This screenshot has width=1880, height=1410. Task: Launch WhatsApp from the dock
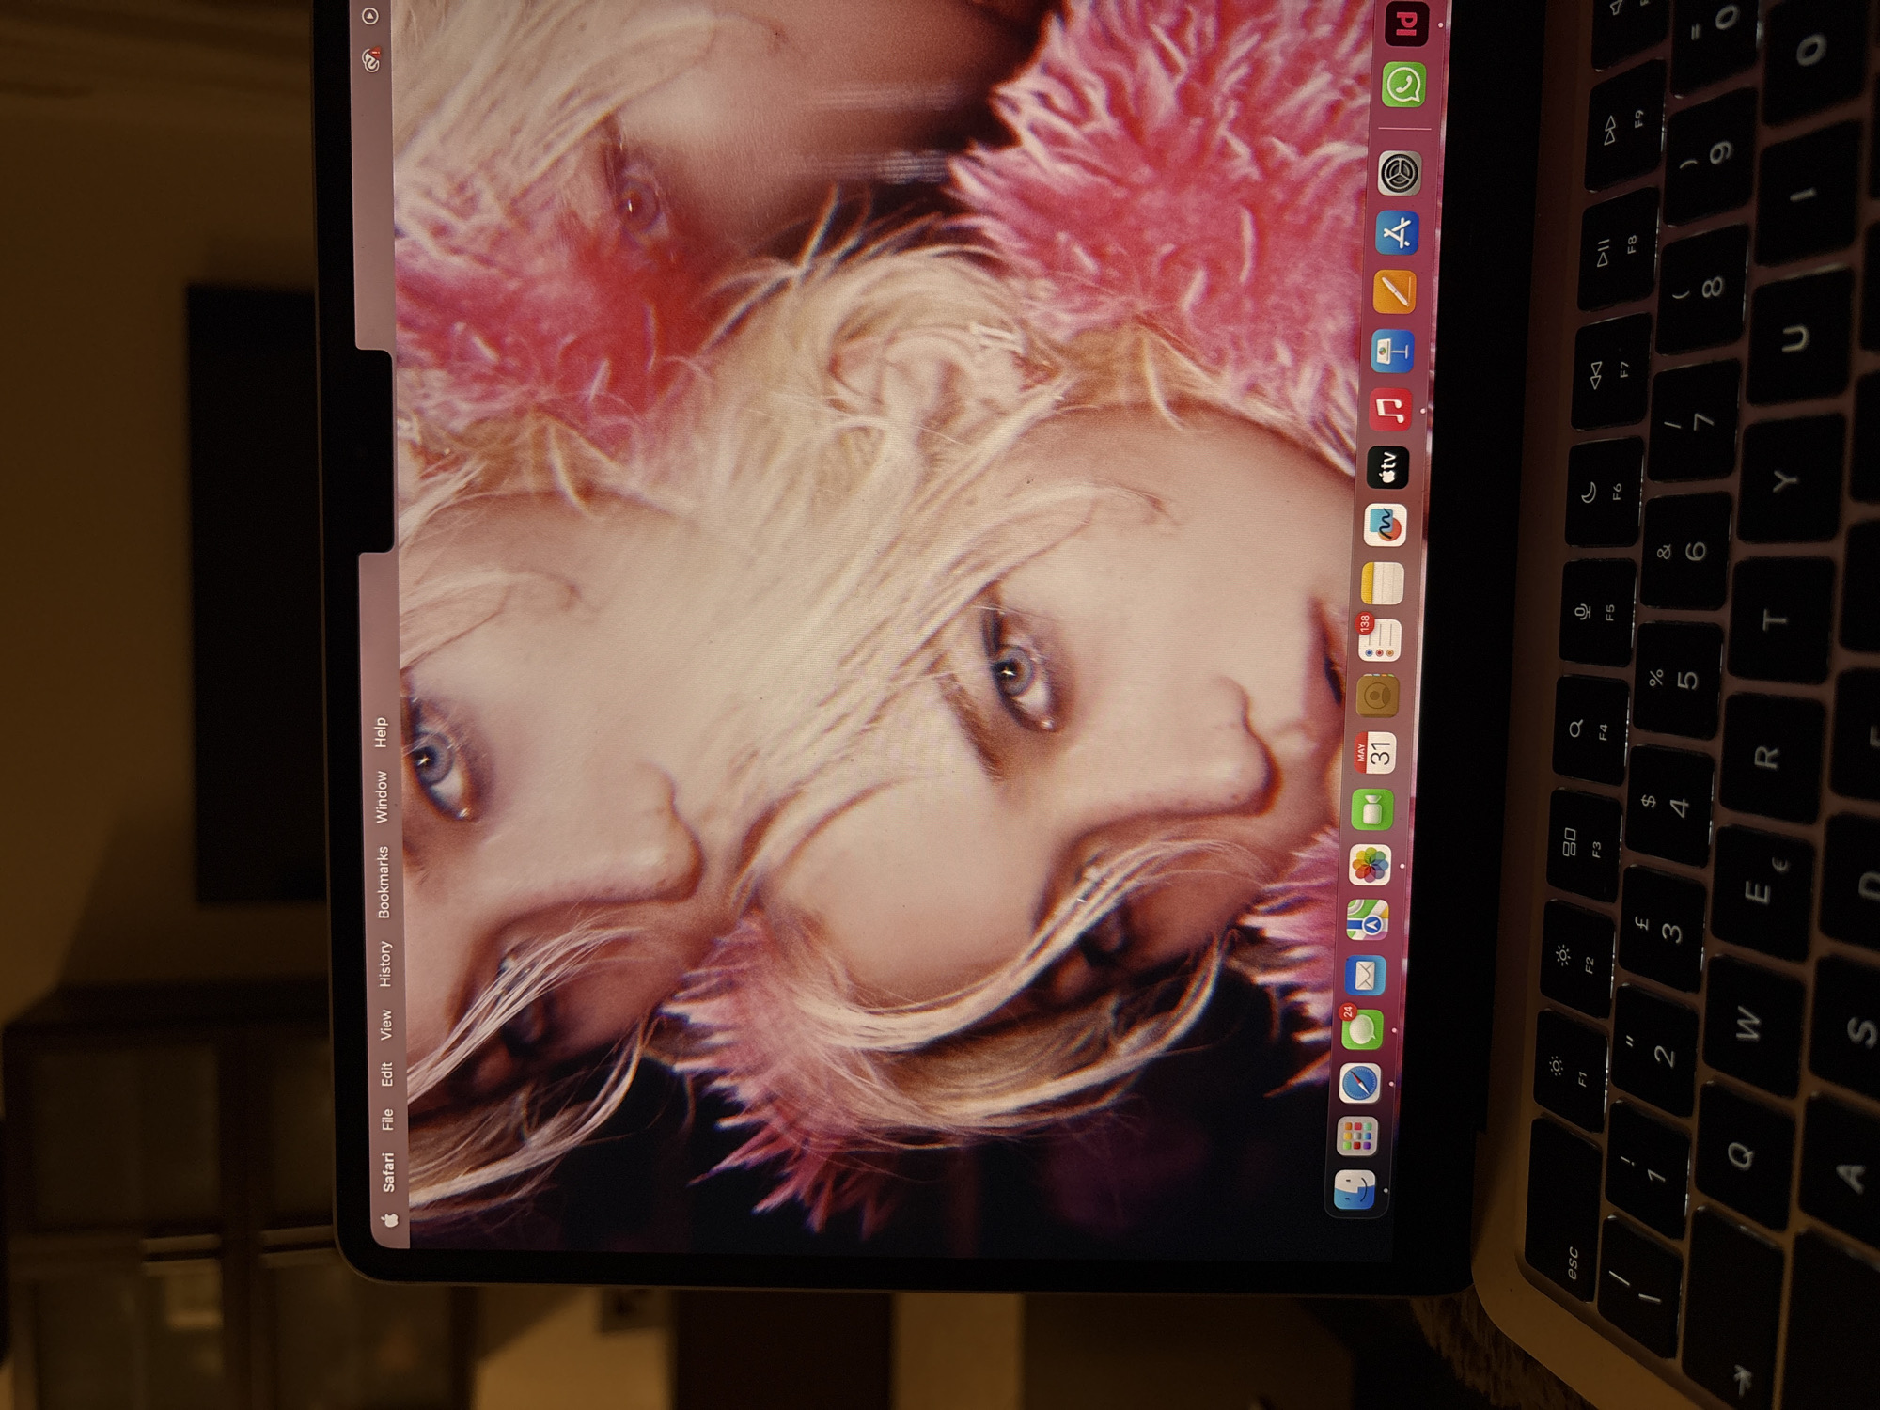coord(1403,86)
